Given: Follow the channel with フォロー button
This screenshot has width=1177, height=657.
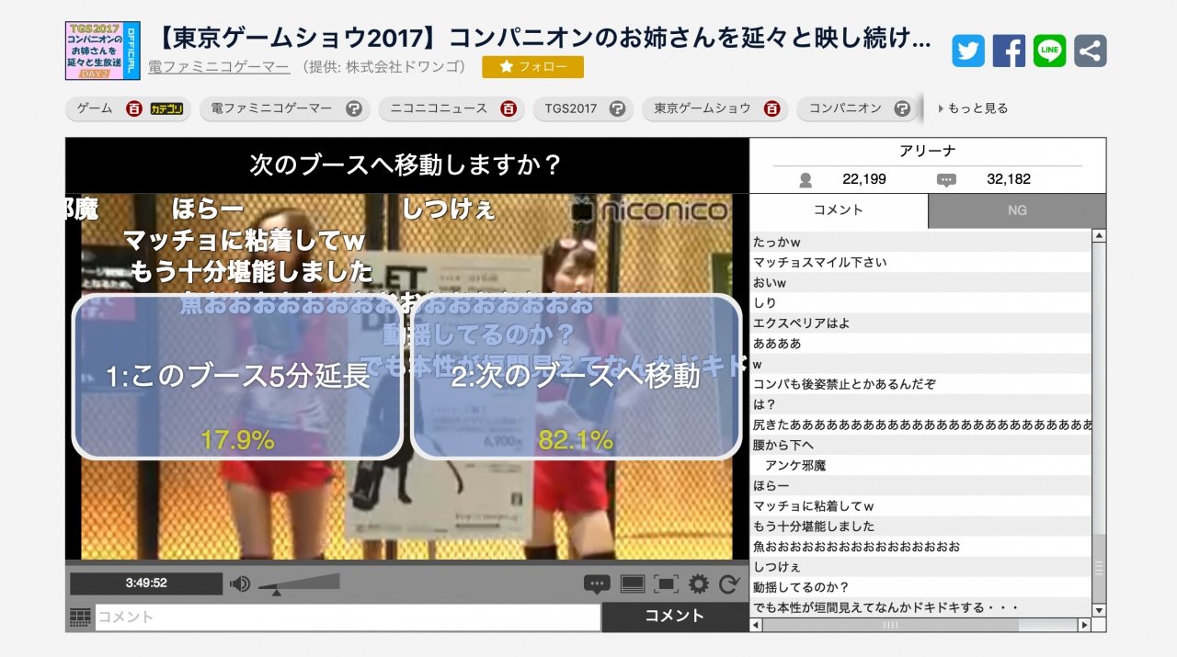Looking at the screenshot, I should coord(531,66).
